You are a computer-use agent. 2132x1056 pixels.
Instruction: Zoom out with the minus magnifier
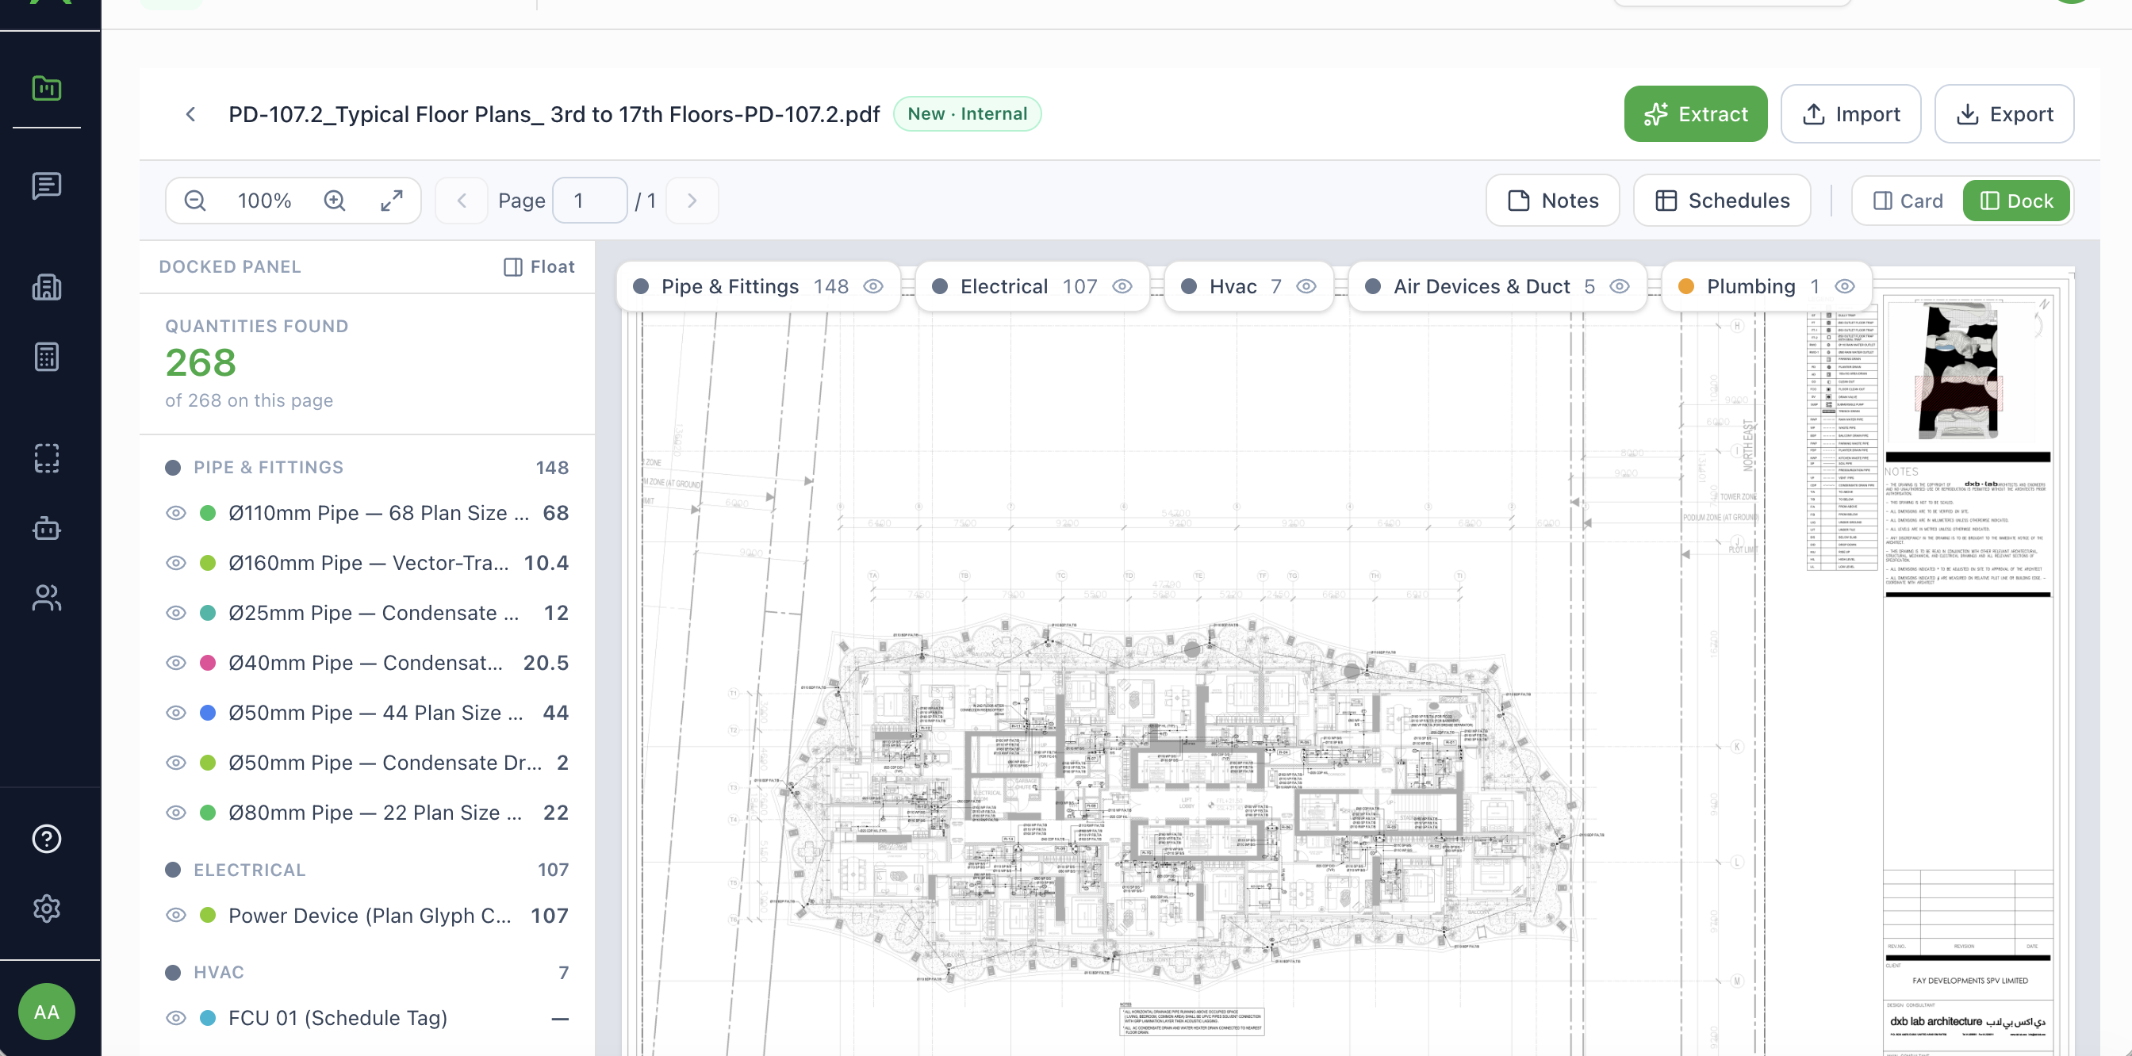195,200
